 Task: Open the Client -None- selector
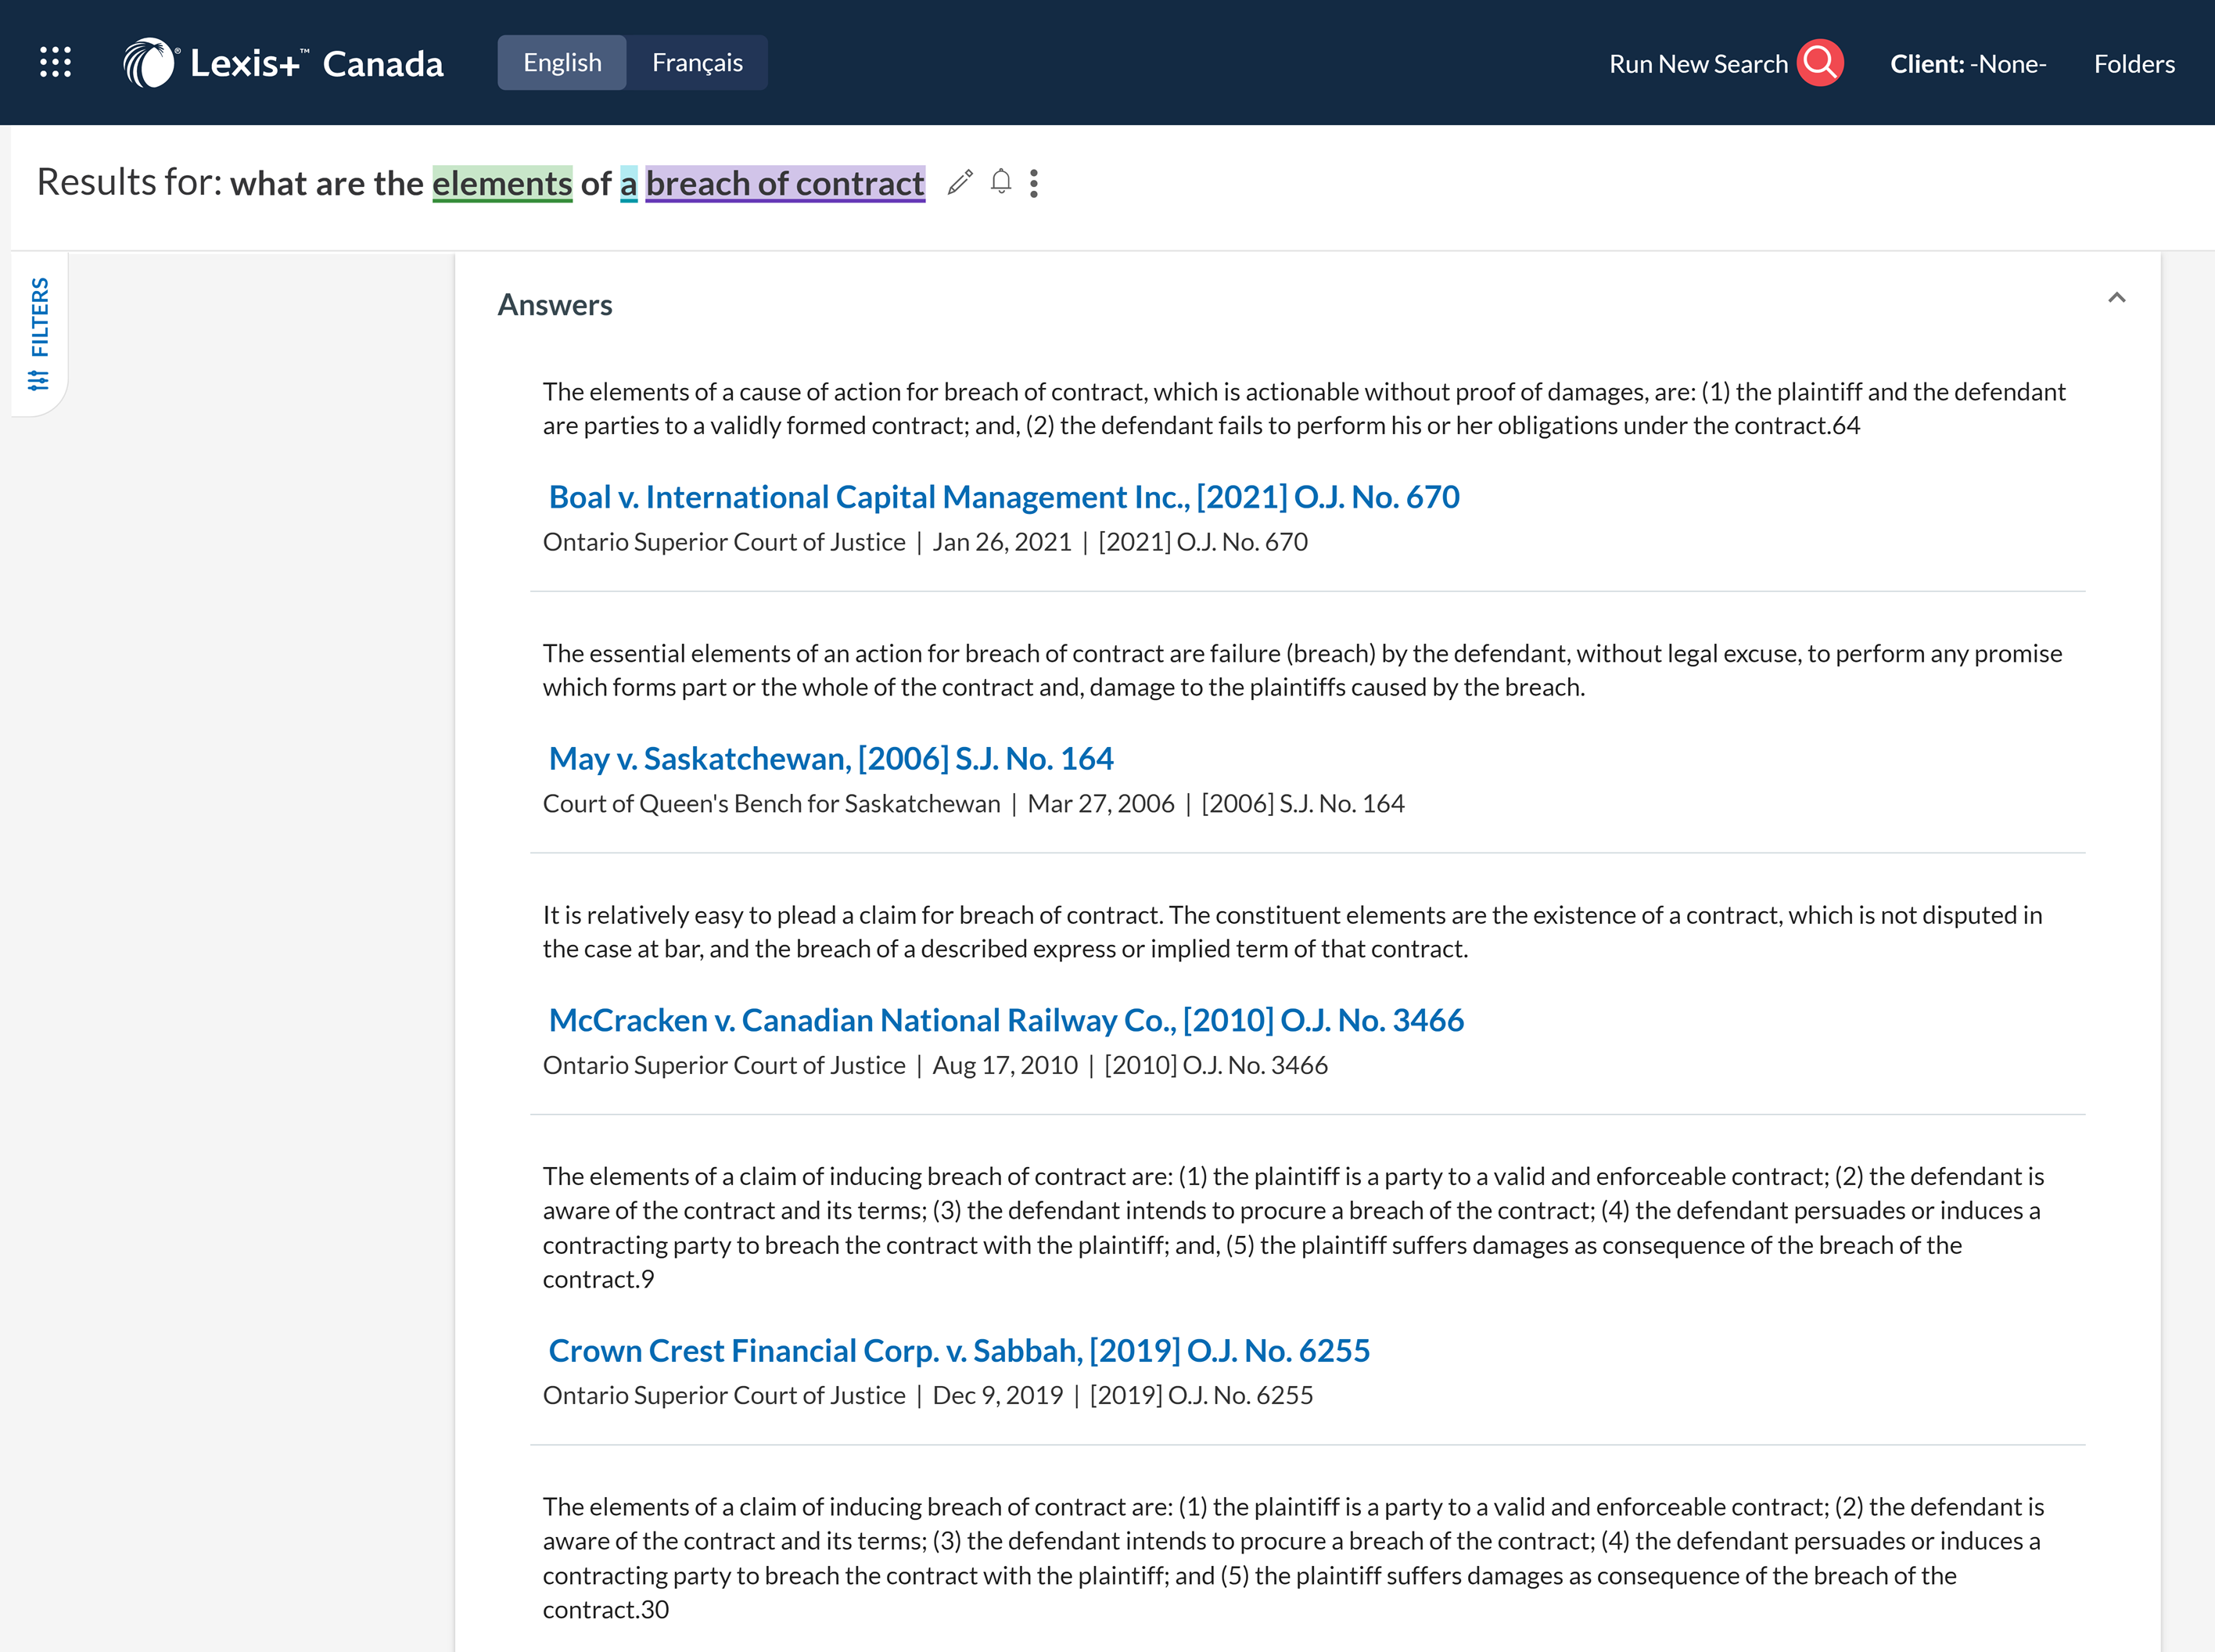pos(1967,64)
